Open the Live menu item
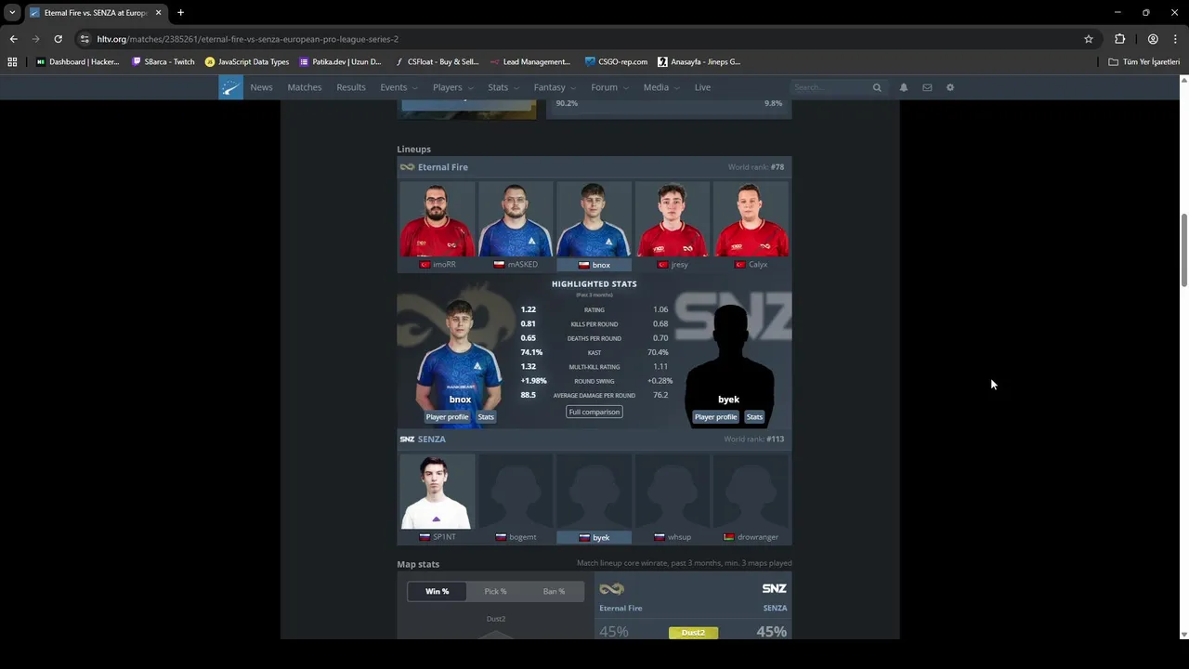Image resolution: width=1189 pixels, height=669 pixels. coord(702,87)
